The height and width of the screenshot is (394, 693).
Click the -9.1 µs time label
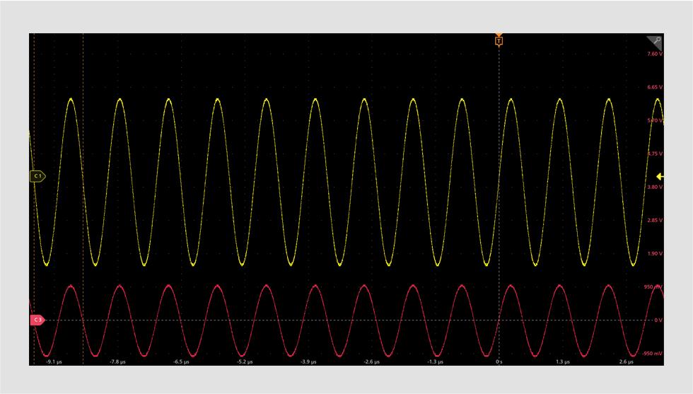point(54,361)
